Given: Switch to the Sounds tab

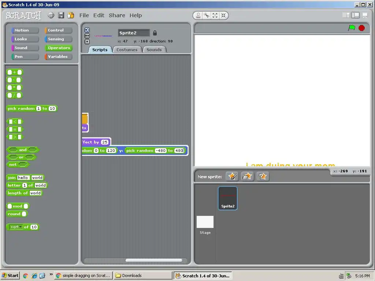Looking at the screenshot, I should 154,50.
